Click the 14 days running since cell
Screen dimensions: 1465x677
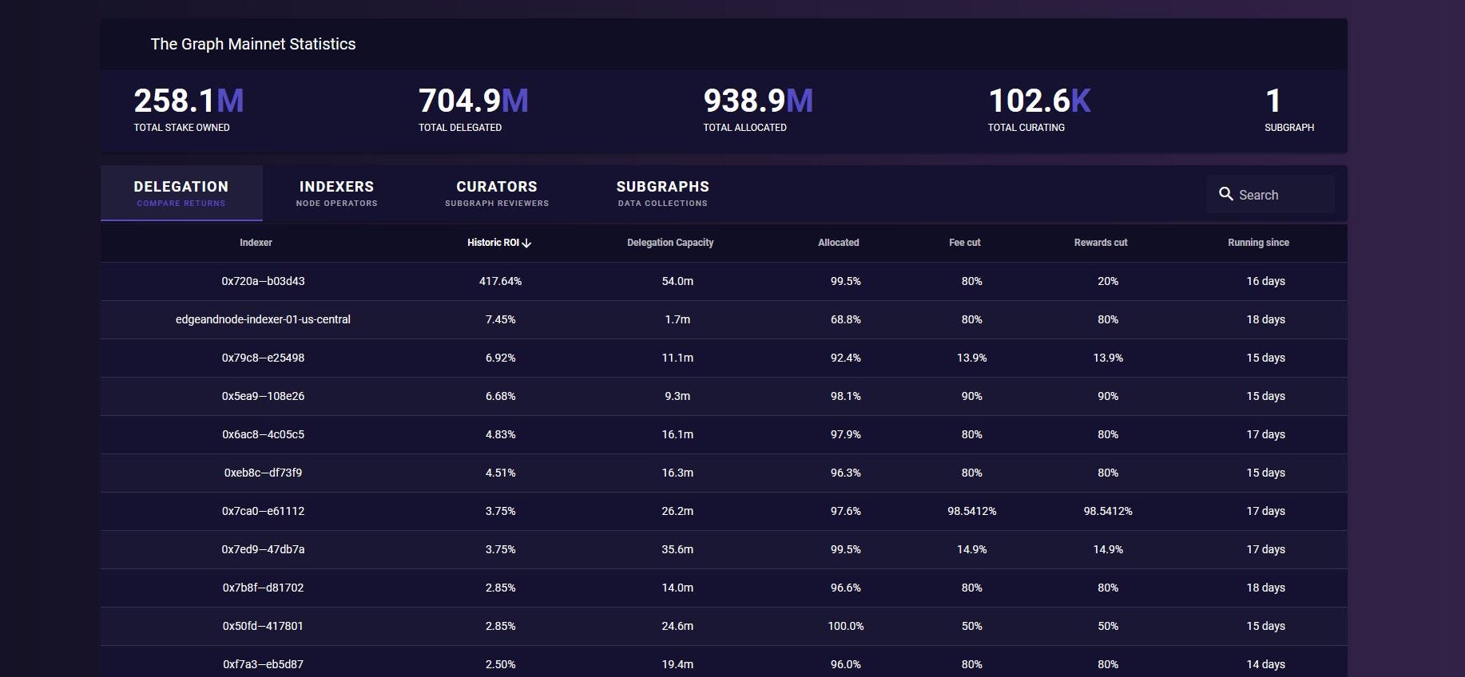(x=1265, y=664)
